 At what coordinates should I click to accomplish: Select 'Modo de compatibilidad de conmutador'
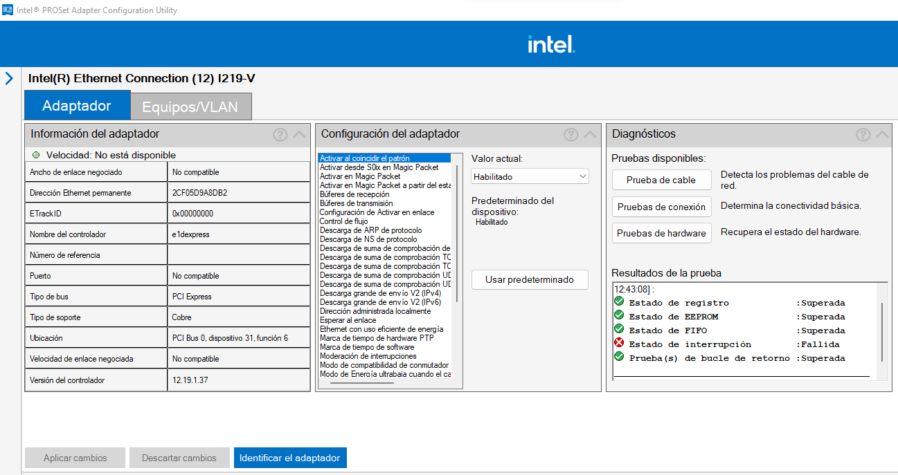[x=384, y=365]
